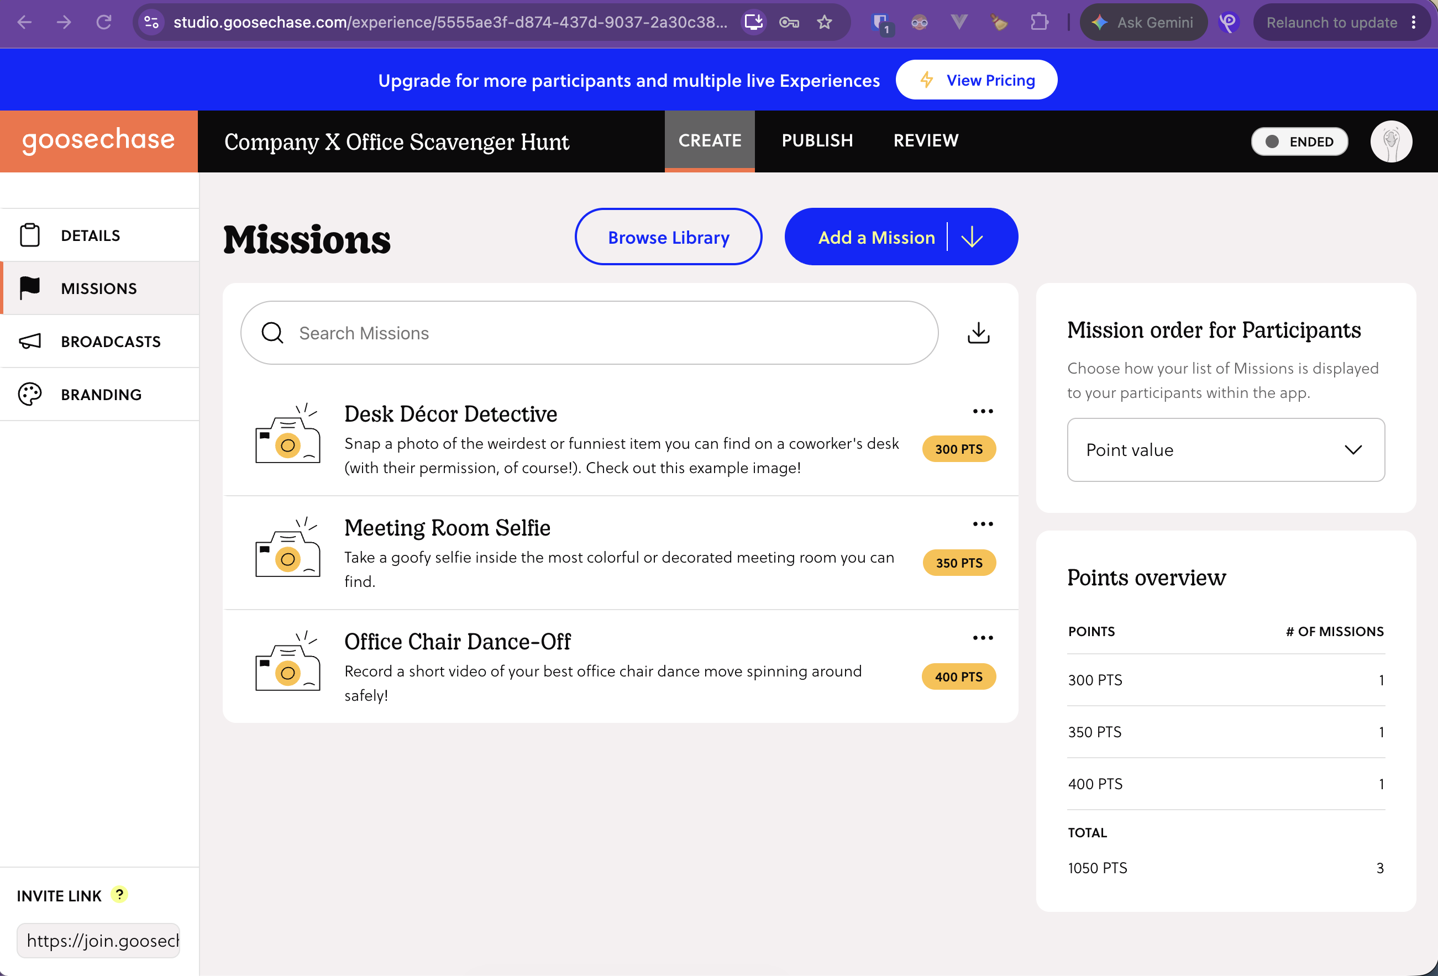Click Relaunch to update
The image size is (1438, 976).
coord(1331,22)
